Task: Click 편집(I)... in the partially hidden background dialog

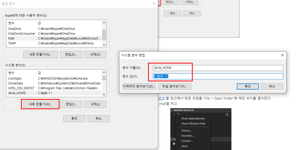Action: pos(170,2)
